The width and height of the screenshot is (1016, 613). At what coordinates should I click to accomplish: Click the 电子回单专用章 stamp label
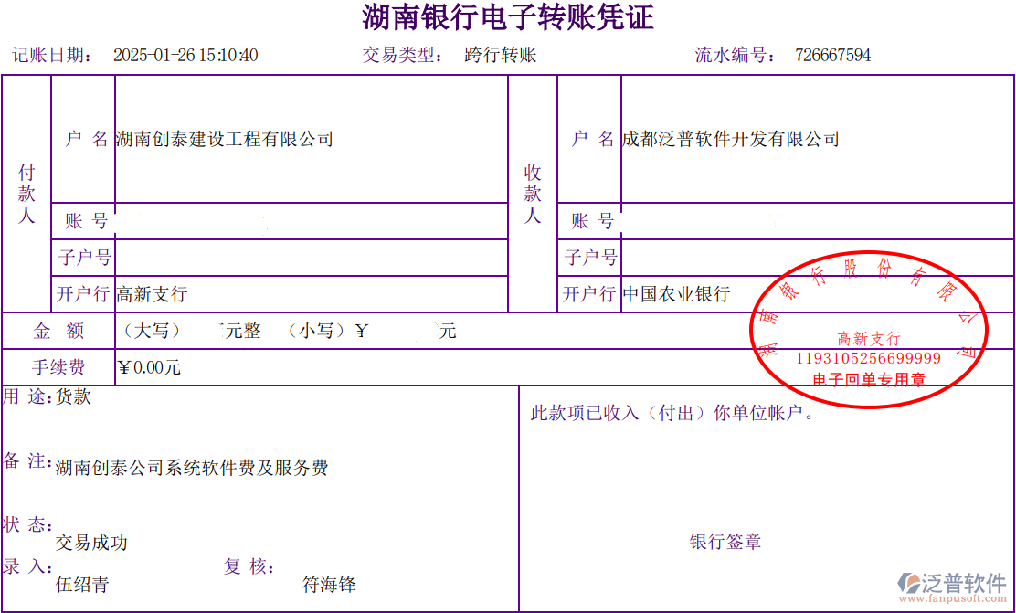(x=870, y=380)
